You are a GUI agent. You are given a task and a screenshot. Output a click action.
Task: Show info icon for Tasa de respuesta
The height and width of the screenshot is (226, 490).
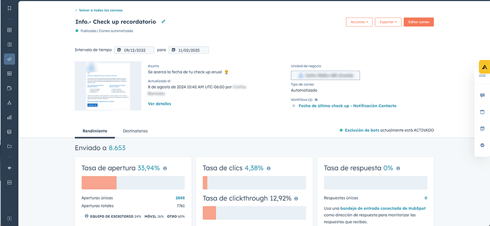[398, 168]
